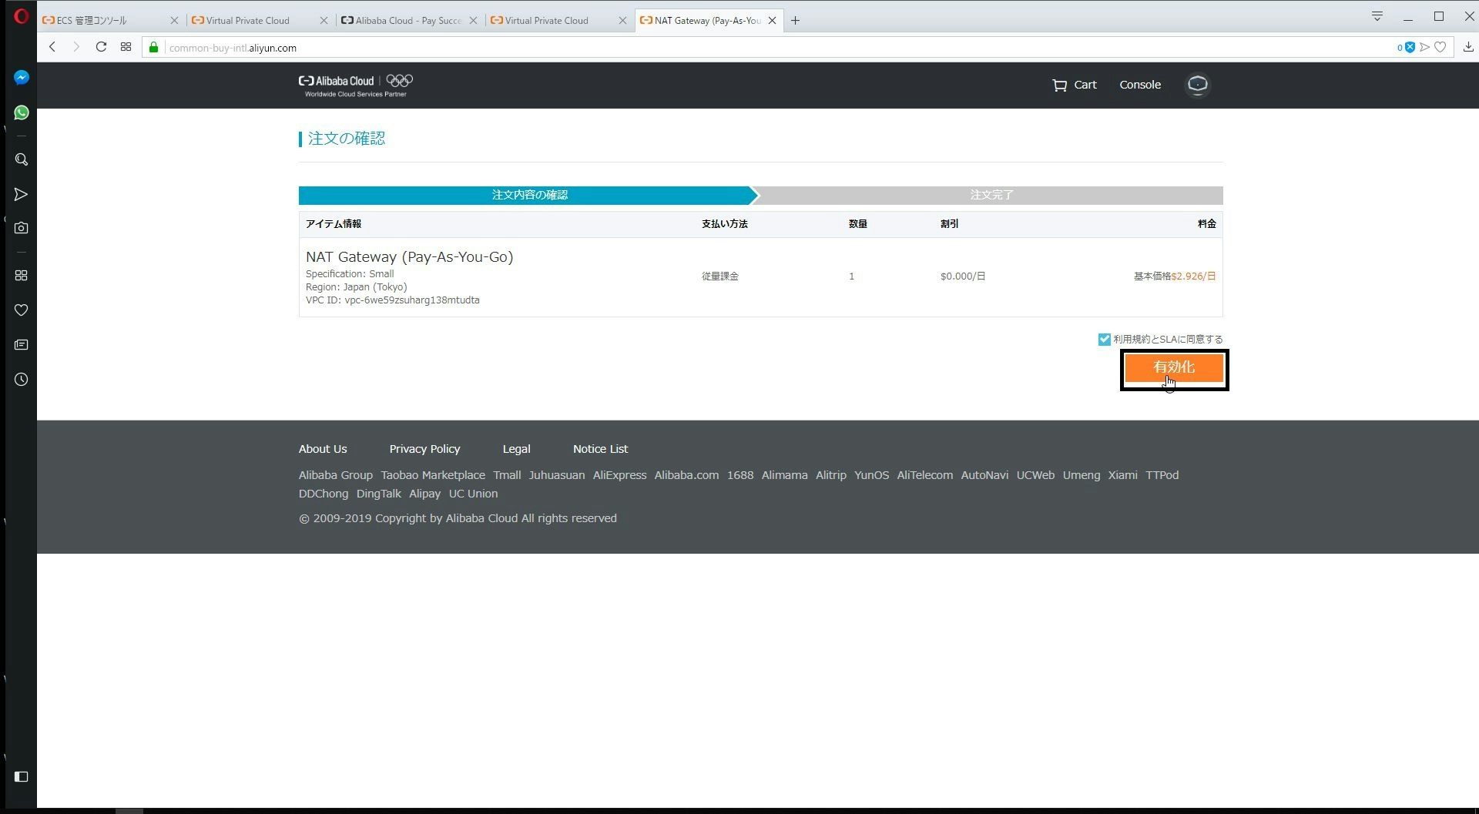Click the My Flow send icon in address bar
The image size is (1479, 814).
[x=1425, y=47]
